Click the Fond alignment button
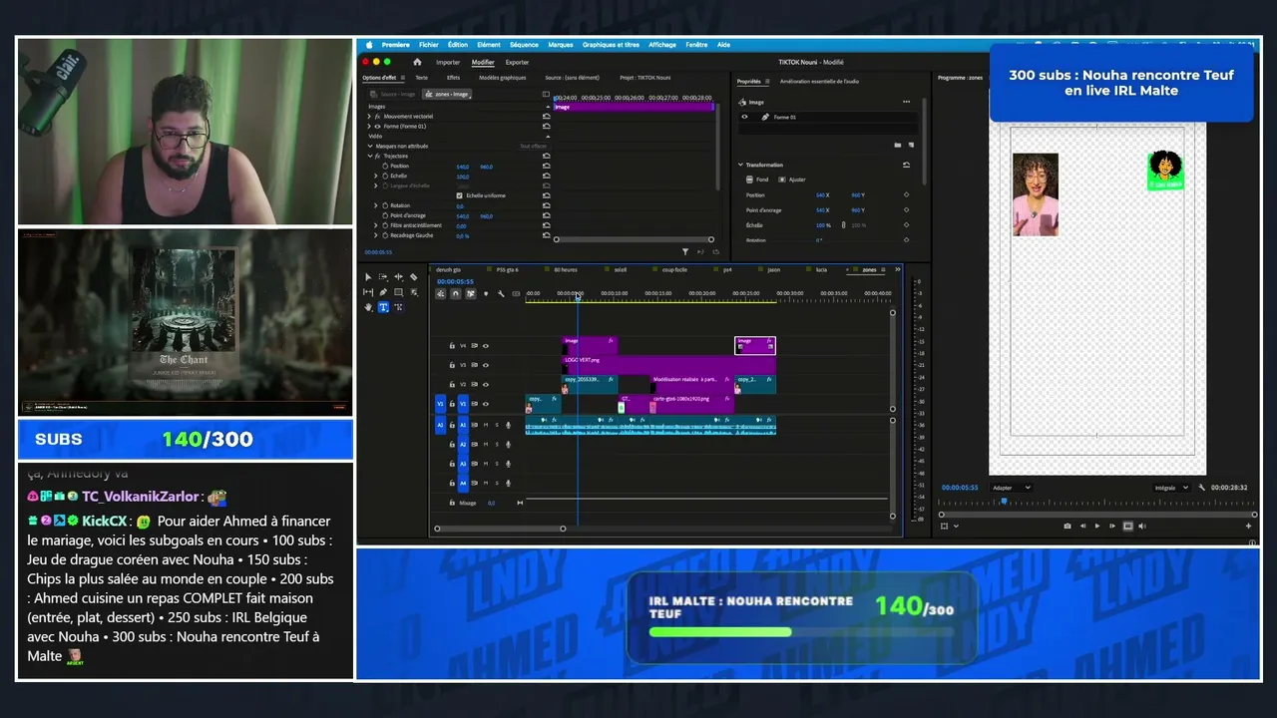The image size is (1277, 718). 759,179
